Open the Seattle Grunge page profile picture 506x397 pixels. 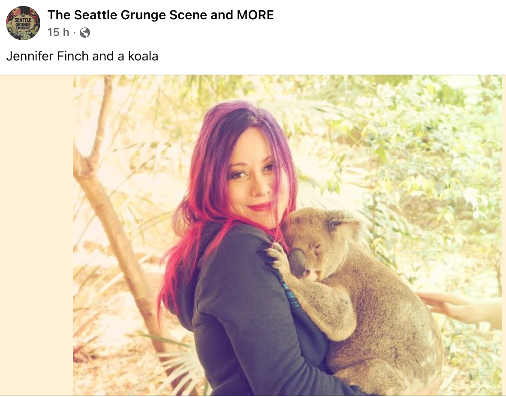pos(23,23)
